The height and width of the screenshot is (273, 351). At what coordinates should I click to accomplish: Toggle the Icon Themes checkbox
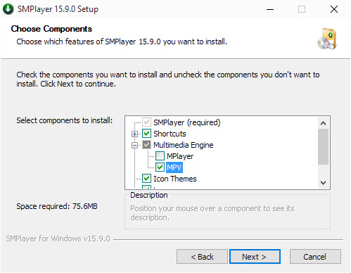[146, 179]
